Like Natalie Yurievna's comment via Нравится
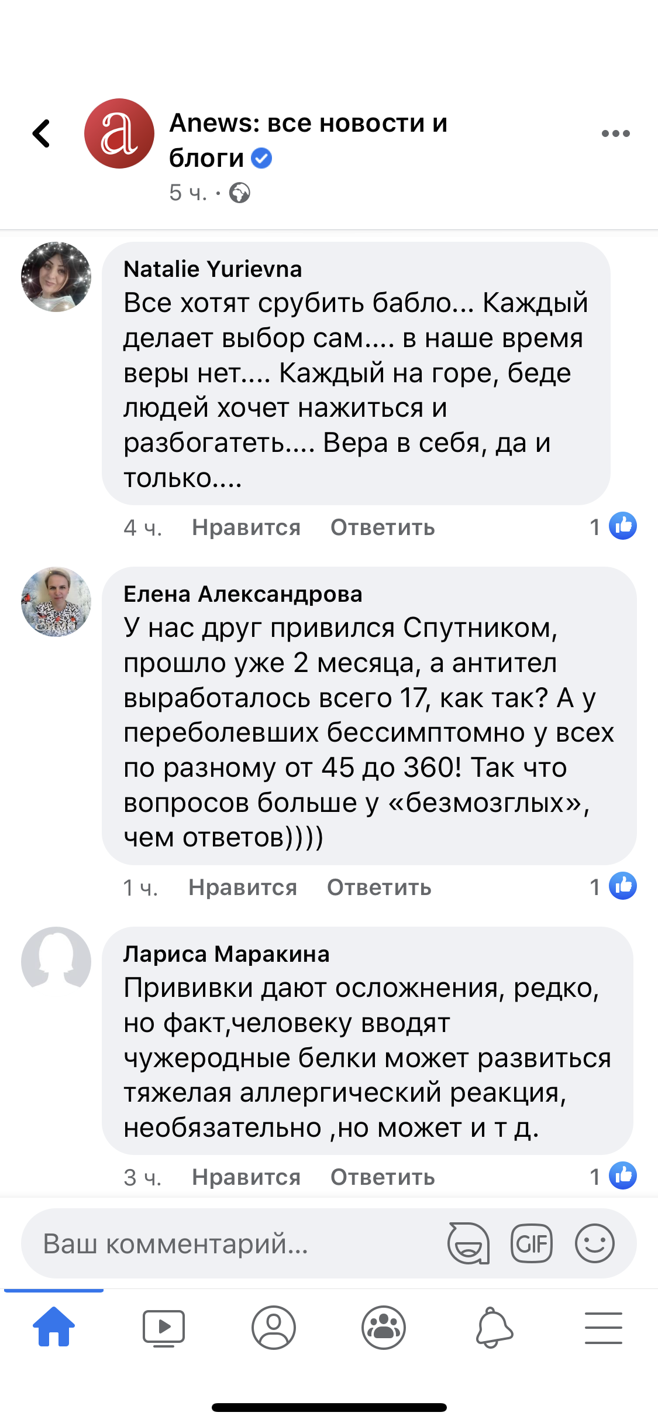The width and height of the screenshot is (658, 1426). click(246, 527)
